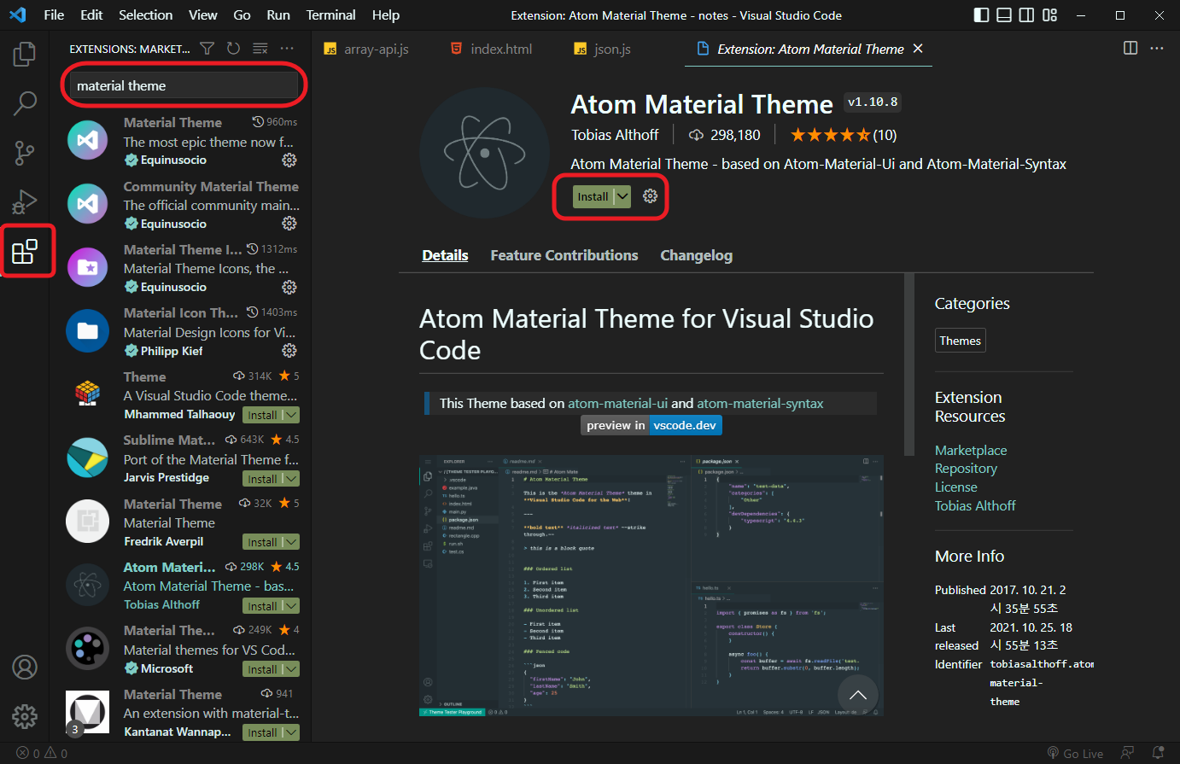Image resolution: width=1180 pixels, height=764 pixels.
Task: Open the Changelog tab
Action: click(696, 255)
